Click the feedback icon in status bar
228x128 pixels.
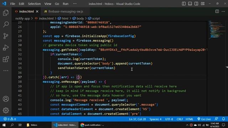(216, 119)
